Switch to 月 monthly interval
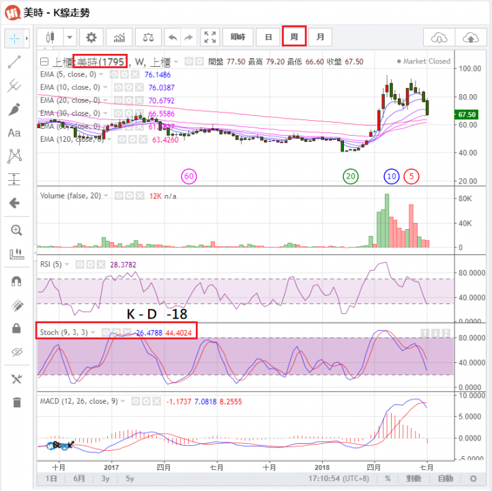 click(x=320, y=38)
